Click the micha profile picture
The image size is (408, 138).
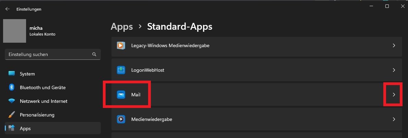[x=14, y=31]
